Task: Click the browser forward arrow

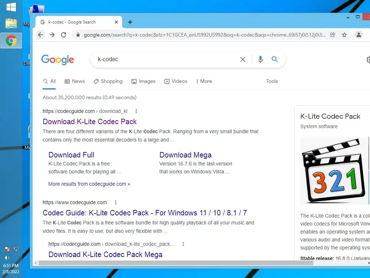Action: [52, 35]
